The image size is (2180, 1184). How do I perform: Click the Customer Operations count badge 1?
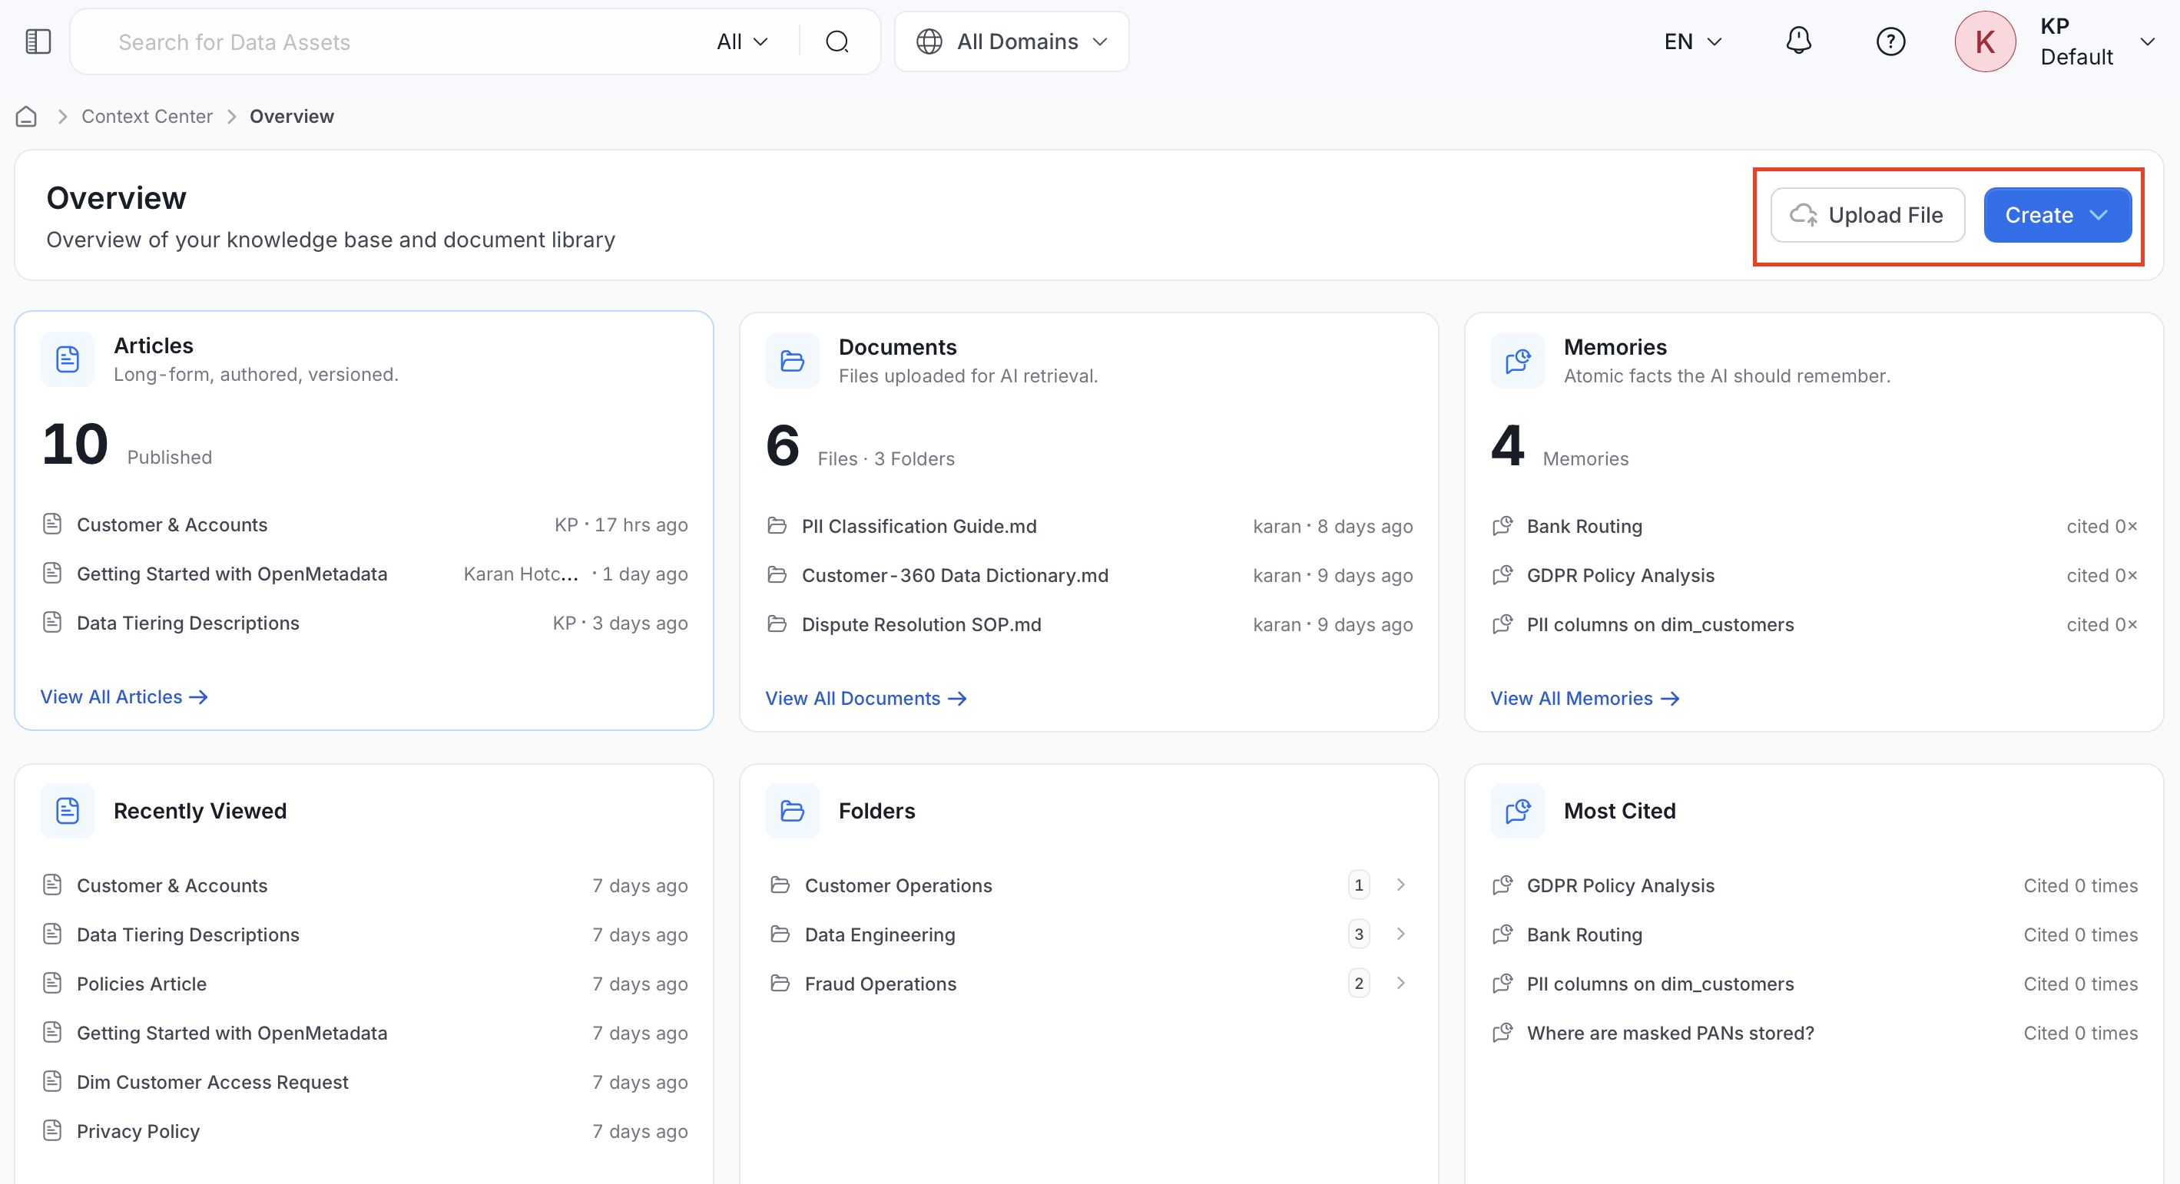click(x=1359, y=885)
